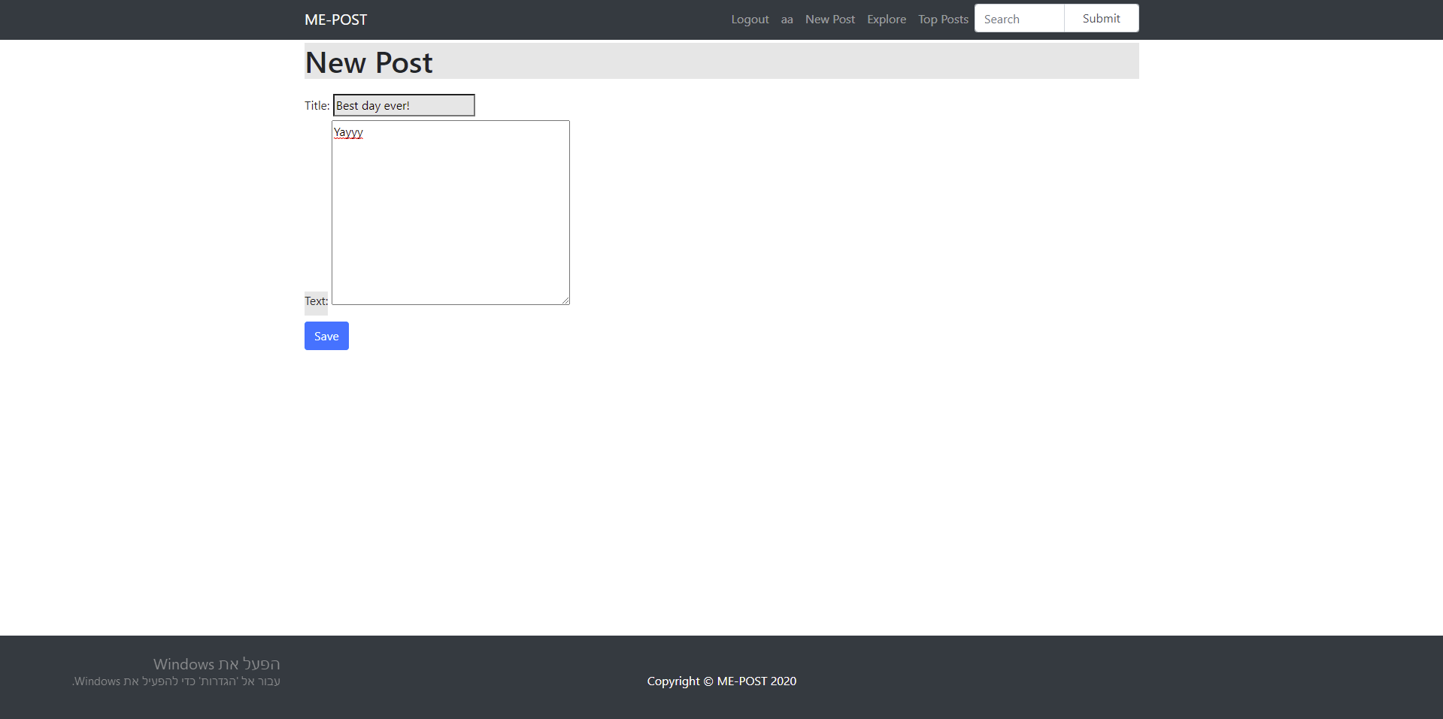Select the aa profile link
The image size is (1443, 719).
pyautogui.click(x=786, y=19)
